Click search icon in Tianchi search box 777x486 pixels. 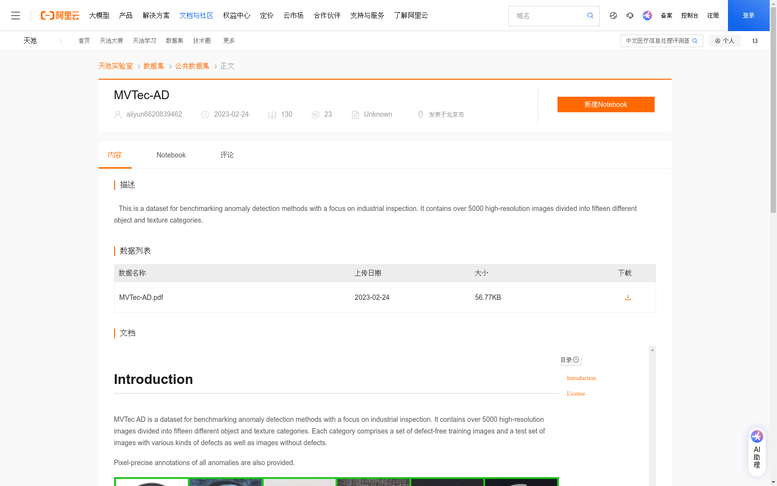(x=695, y=41)
